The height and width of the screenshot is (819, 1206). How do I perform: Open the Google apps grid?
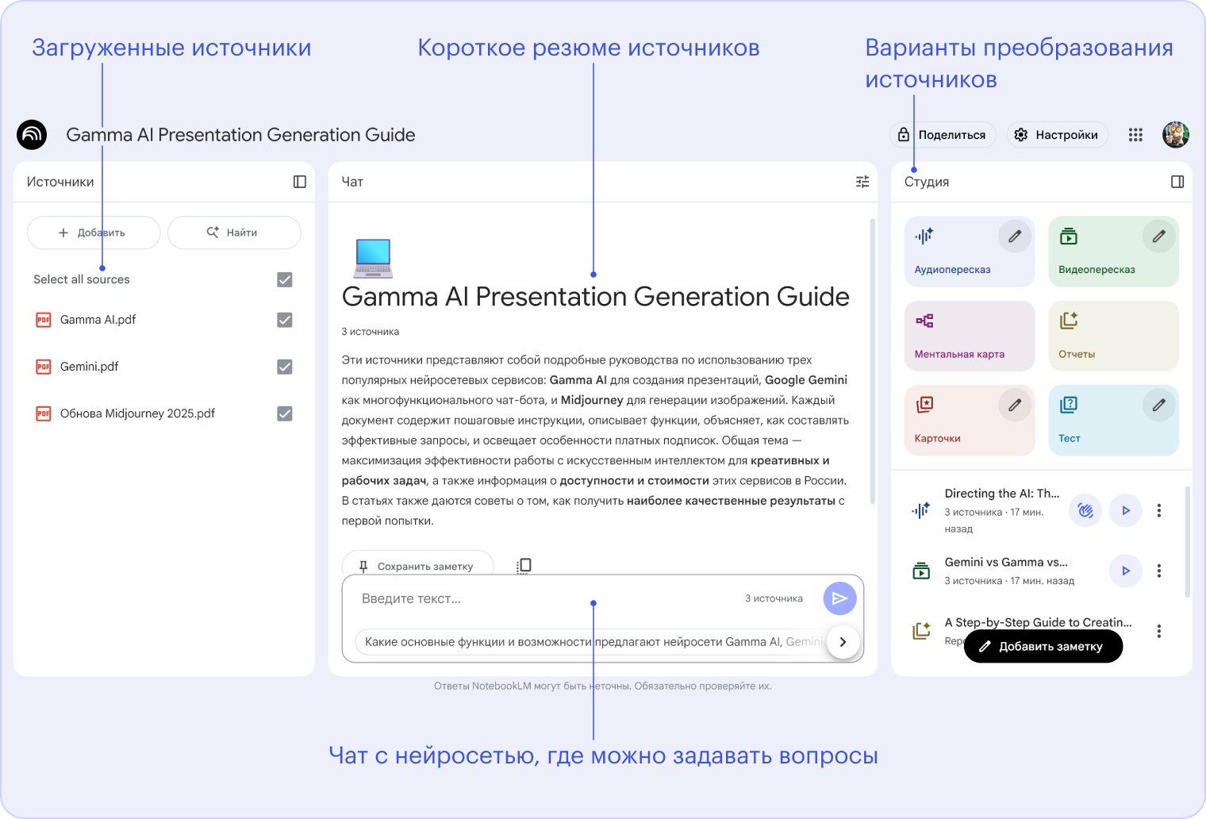pyautogui.click(x=1135, y=135)
